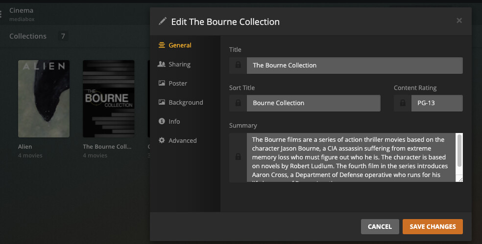The width and height of the screenshot is (482, 244).
Task: Click the sidebar menu icon beside Cinema
Action: pos(1,14)
